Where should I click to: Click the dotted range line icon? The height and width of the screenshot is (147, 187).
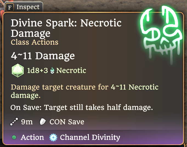pos(14,122)
